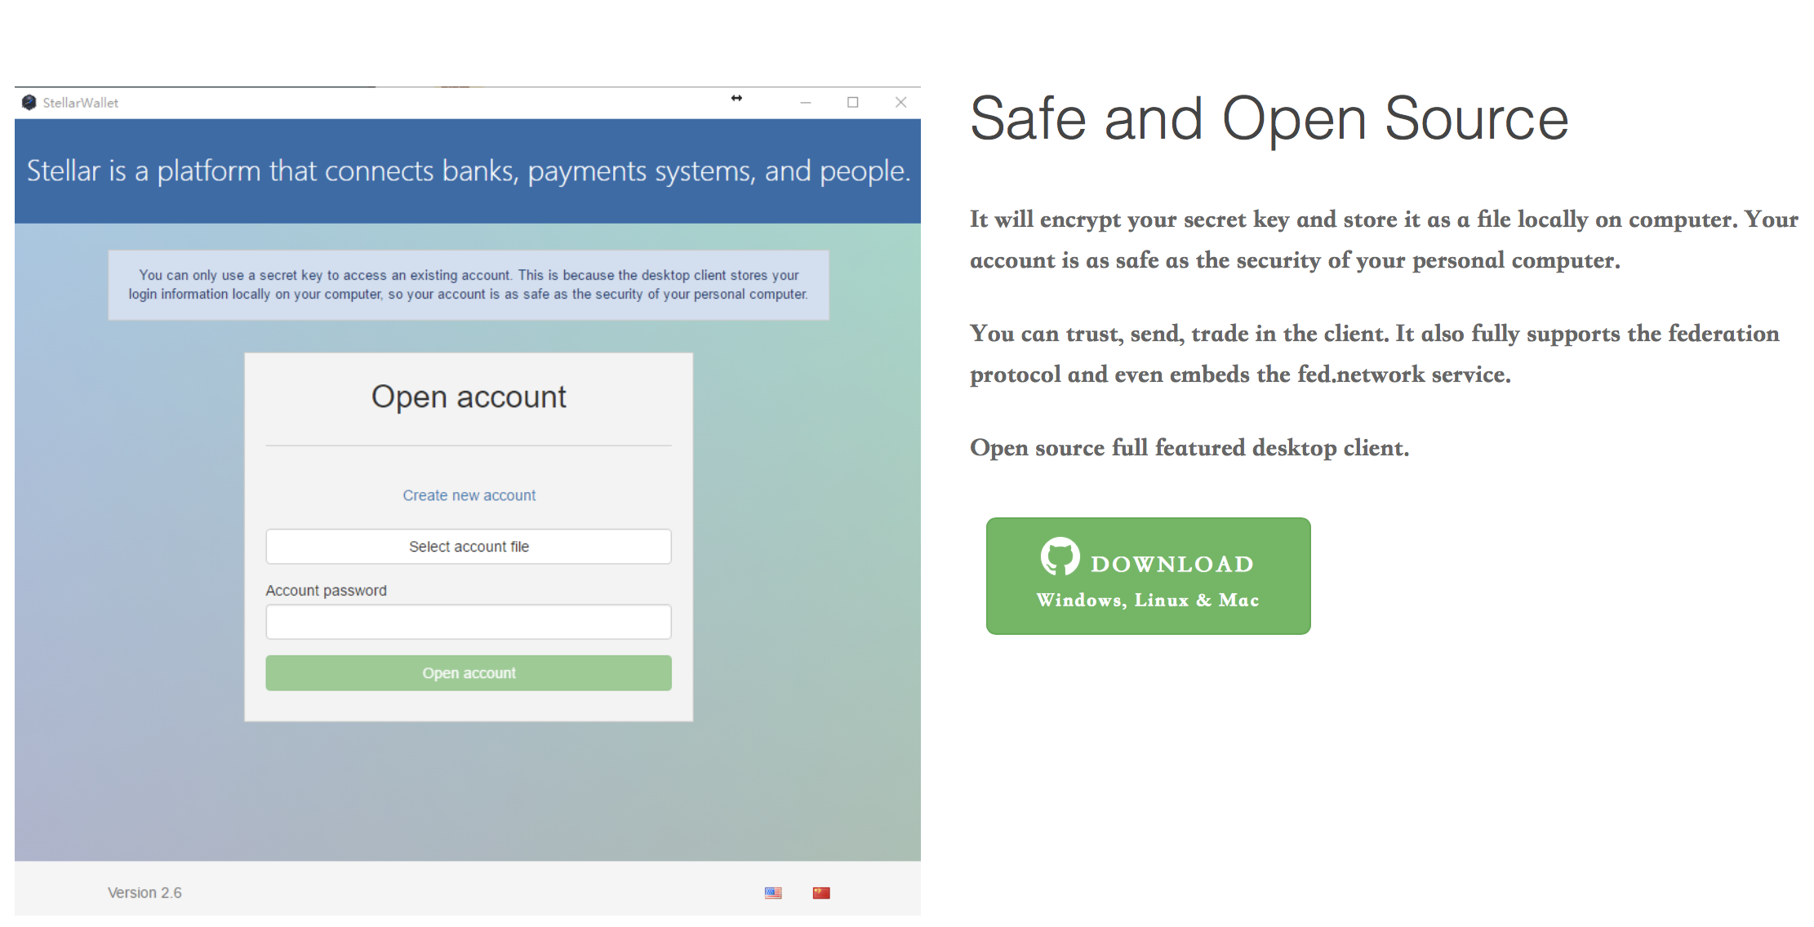The image size is (1814, 927).
Task: Click the Select account file button
Action: pyautogui.click(x=469, y=547)
